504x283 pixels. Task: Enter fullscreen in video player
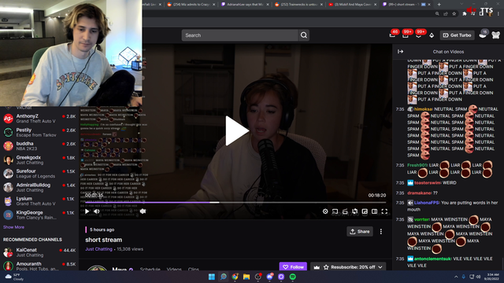pyautogui.click(x=384, y=211)
